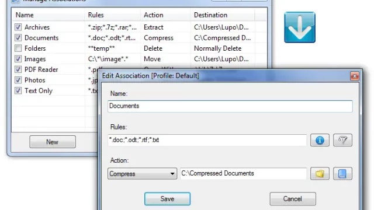The height and width of the screenshot is (210, 374).
Task: Click the rules info icon button
Action: [320, 140]
